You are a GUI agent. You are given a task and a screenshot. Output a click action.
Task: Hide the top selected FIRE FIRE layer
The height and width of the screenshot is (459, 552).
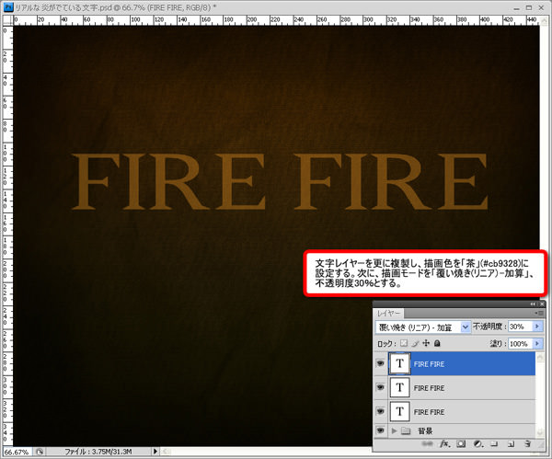[382, 363]
